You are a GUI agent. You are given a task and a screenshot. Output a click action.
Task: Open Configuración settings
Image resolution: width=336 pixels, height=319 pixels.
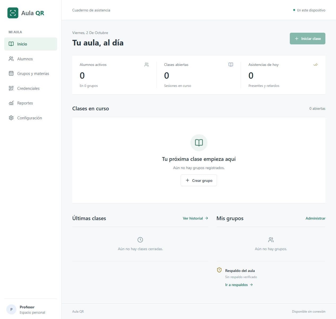pos(31,118)
